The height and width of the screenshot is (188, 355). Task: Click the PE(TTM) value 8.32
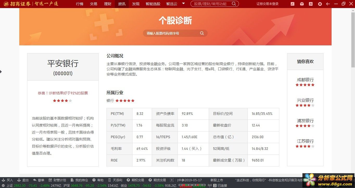tap(140, 114)
